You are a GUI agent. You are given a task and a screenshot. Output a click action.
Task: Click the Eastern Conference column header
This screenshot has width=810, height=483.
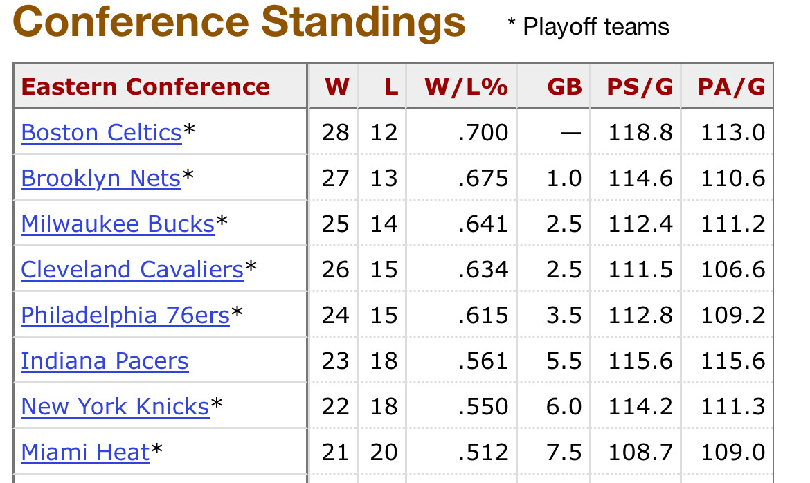(x=145, y=87)
